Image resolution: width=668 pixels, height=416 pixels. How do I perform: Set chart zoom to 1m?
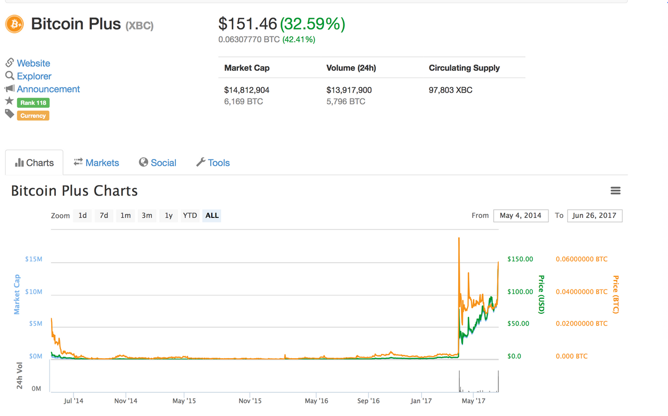pyautogui.click(x=126, y=215)
